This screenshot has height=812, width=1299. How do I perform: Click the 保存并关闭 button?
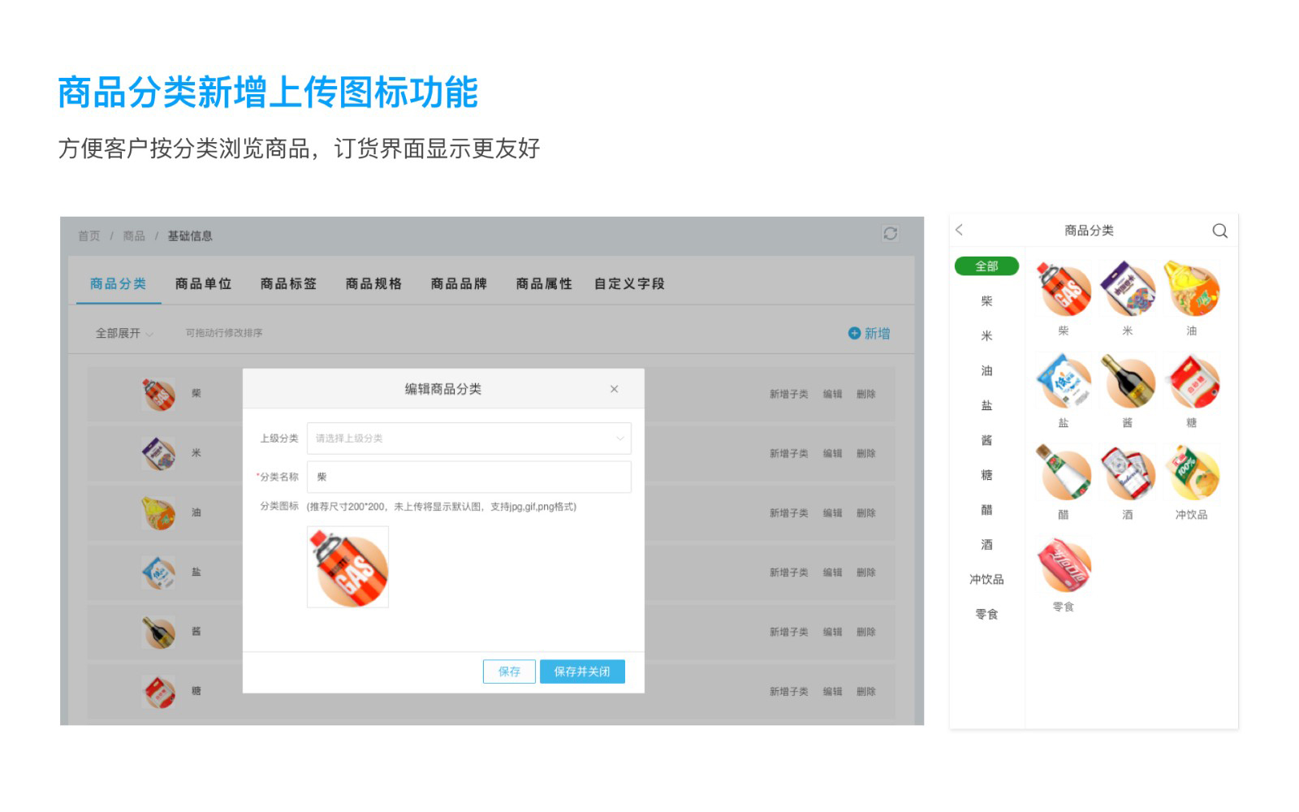tap(582, 672)
